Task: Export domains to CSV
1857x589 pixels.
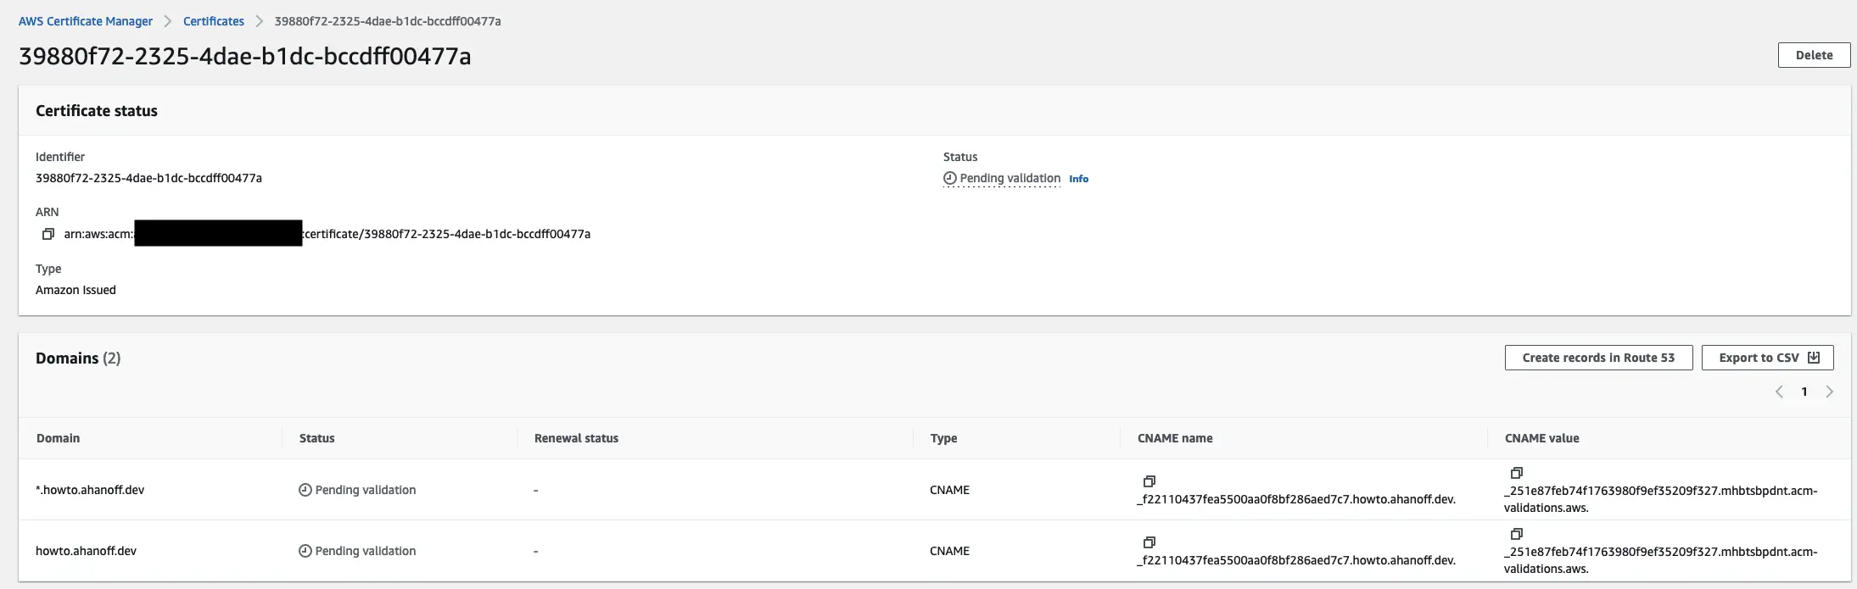Action: pyautogui.click(x=1767, y=358)
